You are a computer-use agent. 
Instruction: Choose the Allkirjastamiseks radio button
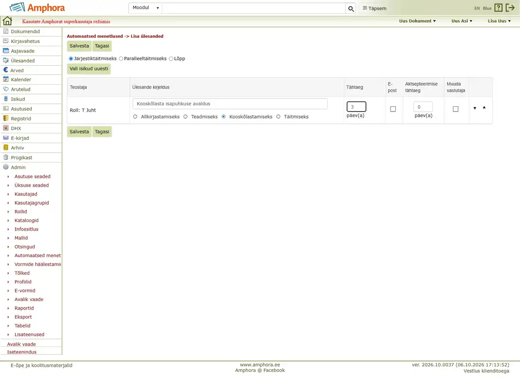[x=135, y=117]
